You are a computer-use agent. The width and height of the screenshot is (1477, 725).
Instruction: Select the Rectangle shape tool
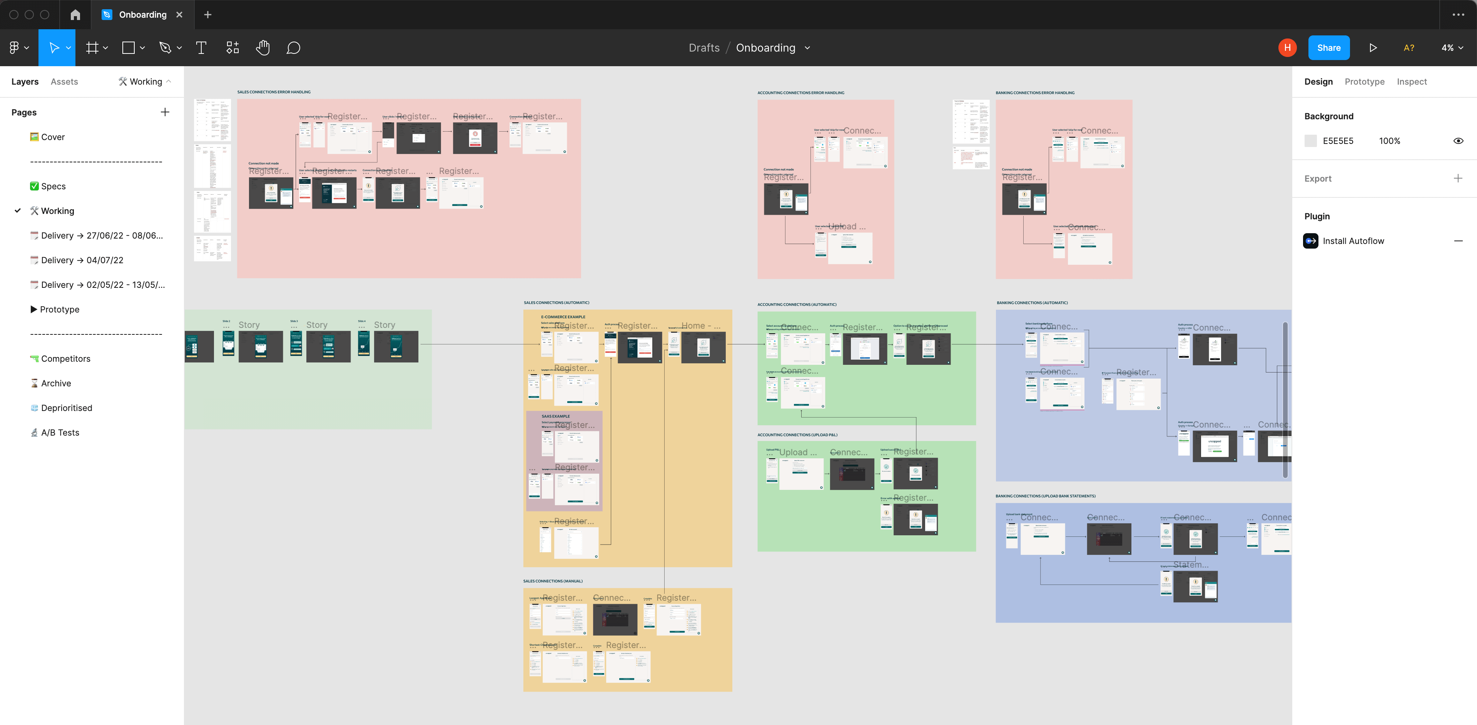129,48
